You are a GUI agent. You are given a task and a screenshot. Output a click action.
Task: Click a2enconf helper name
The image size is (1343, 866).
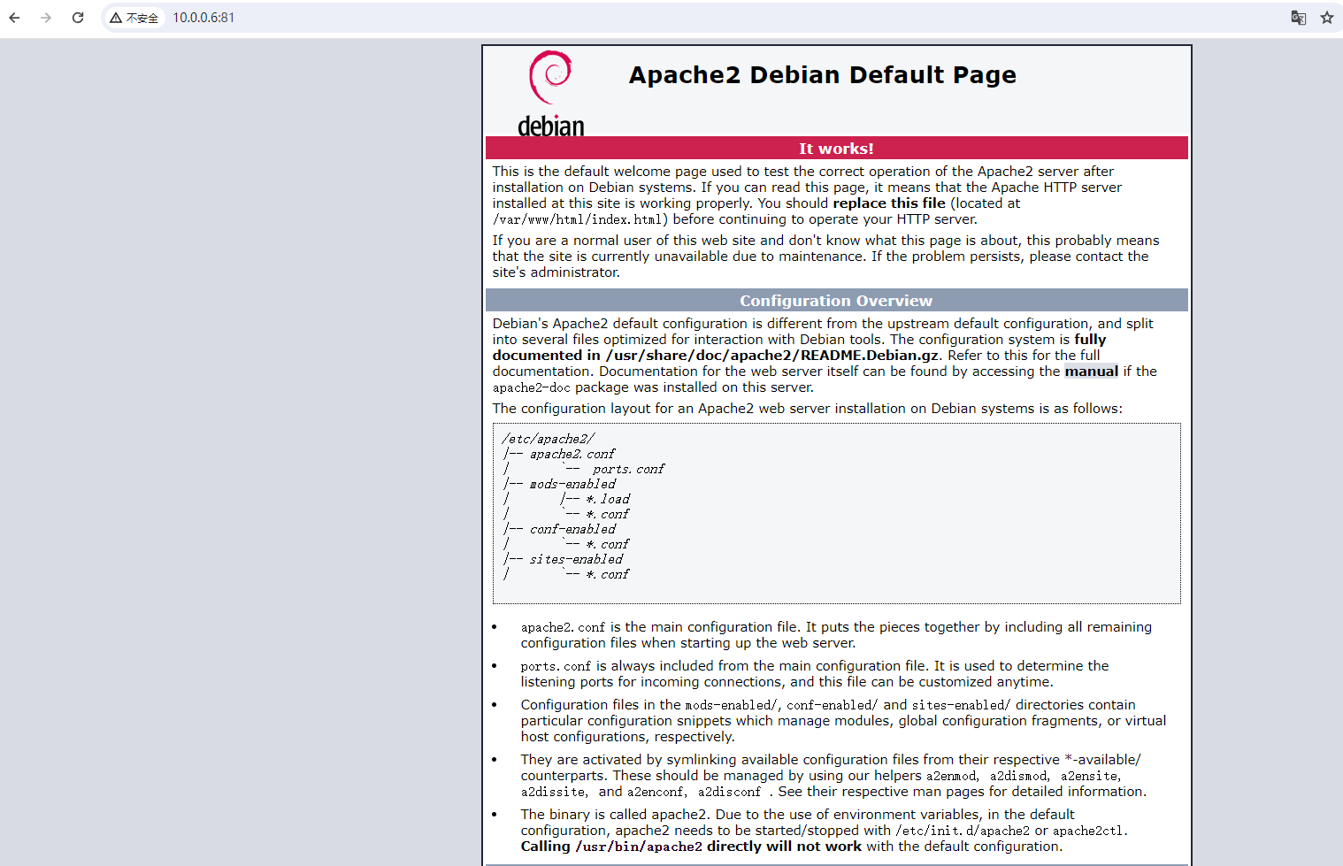(x=656, y=792)
